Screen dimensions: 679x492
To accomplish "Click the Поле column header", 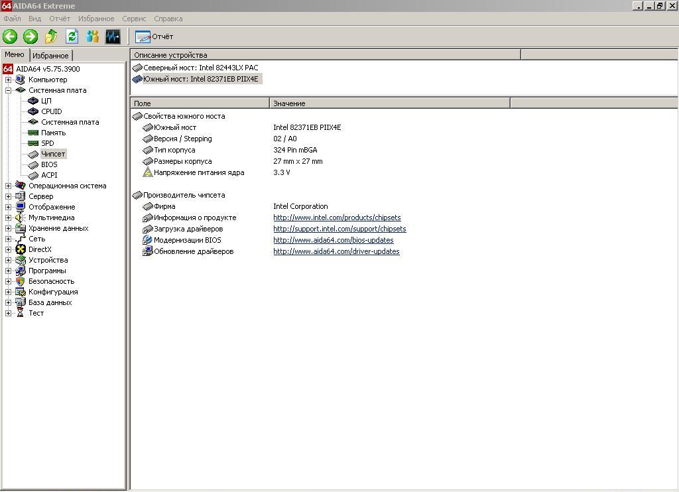I will click(x=200, y=103).
